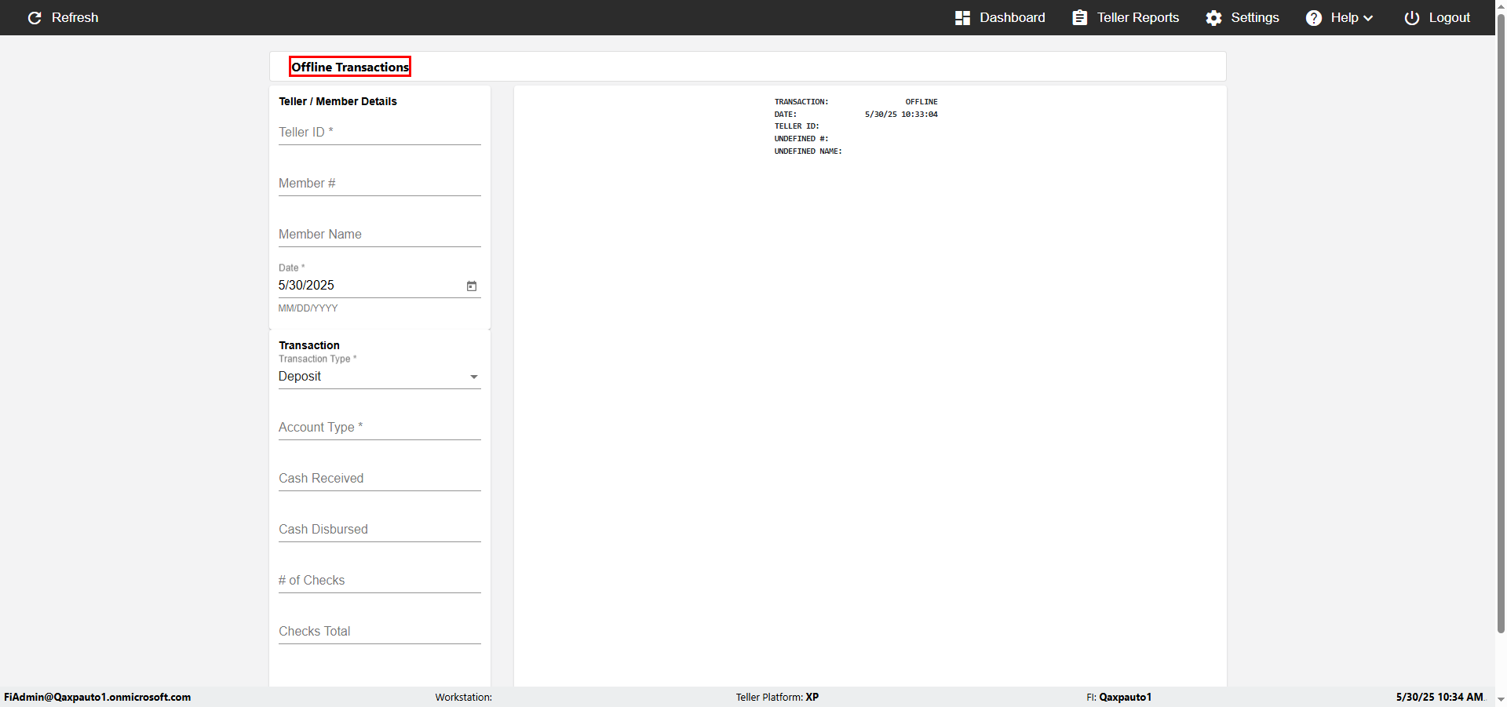Image resolution: width=1507 pixels, height=707 pixels.
Task: Open the Help menu label
Action: pos(1345,17)
